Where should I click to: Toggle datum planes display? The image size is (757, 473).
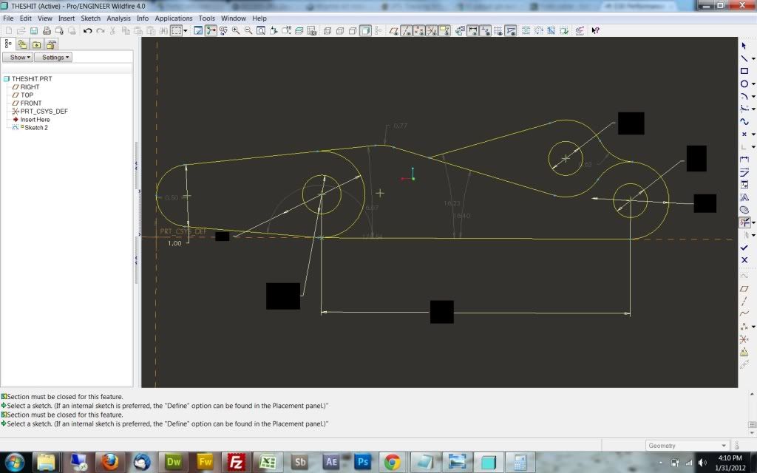394,30
